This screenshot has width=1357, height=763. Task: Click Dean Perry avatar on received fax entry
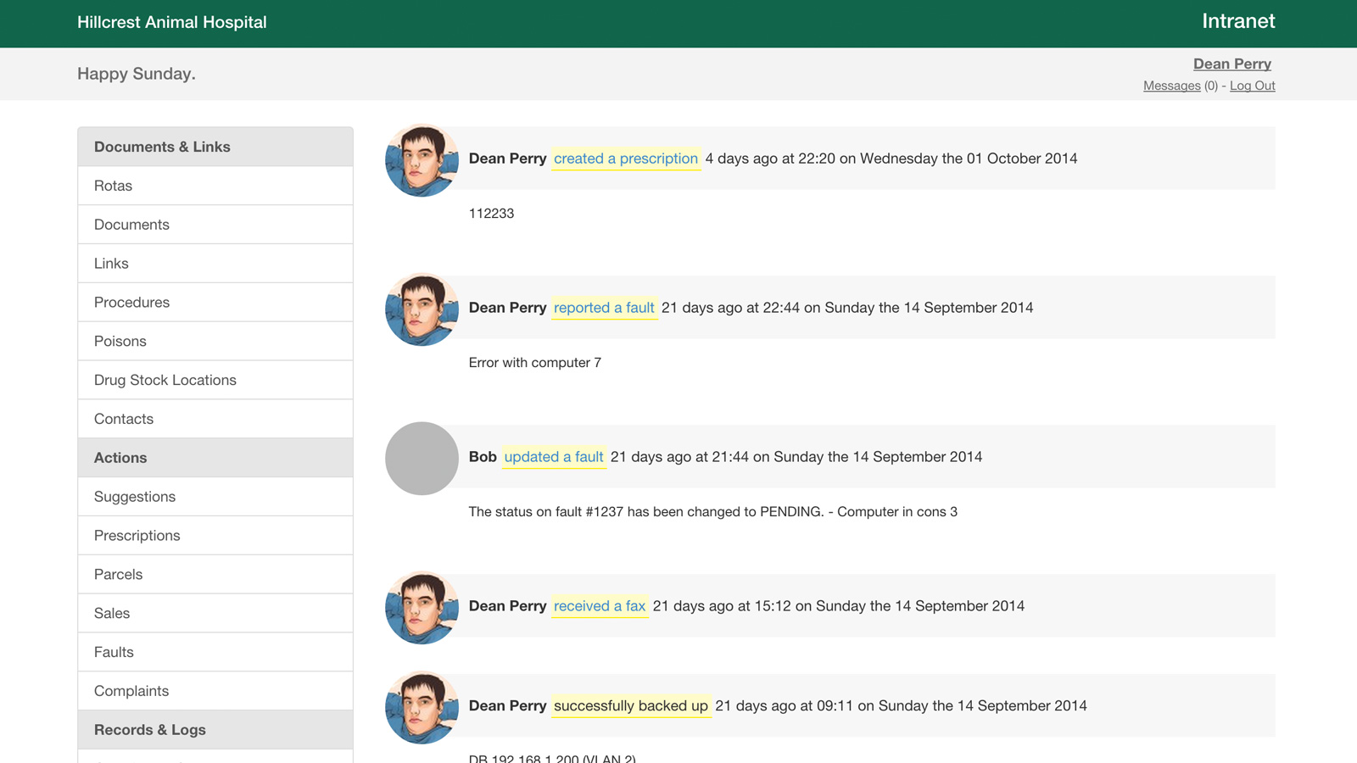point(422,608)
